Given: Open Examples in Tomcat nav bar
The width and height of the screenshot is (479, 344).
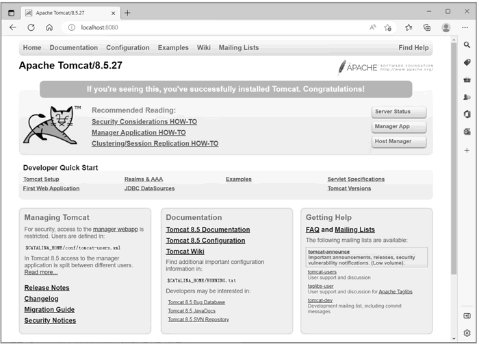Looking at the screenshot, I should coord(173,48).
